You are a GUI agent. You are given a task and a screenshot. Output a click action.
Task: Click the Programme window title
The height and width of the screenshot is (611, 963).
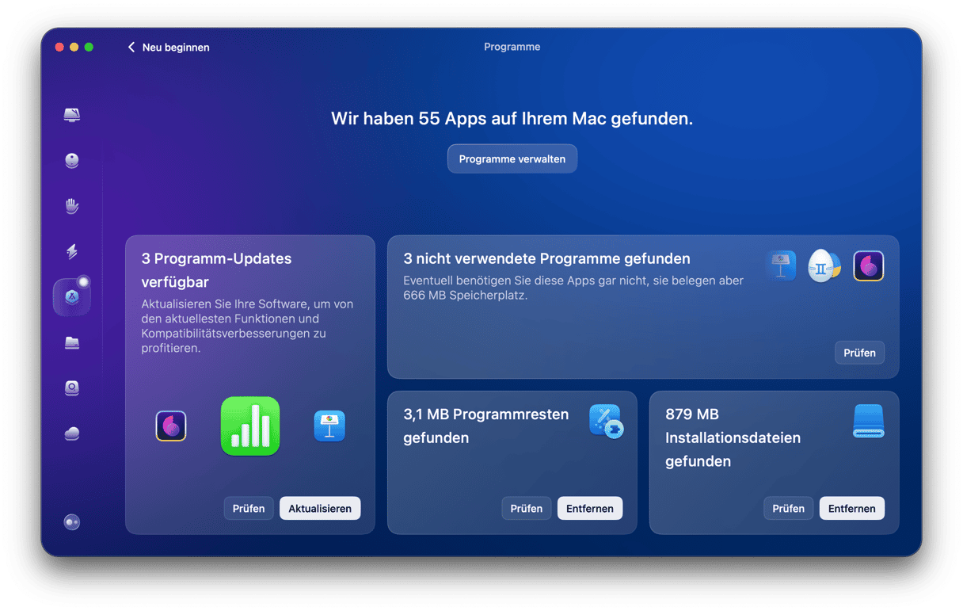coord(512,47)
